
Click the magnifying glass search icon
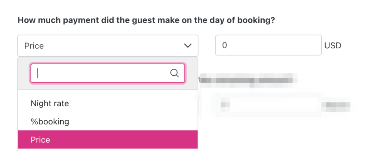click(174, 73)
